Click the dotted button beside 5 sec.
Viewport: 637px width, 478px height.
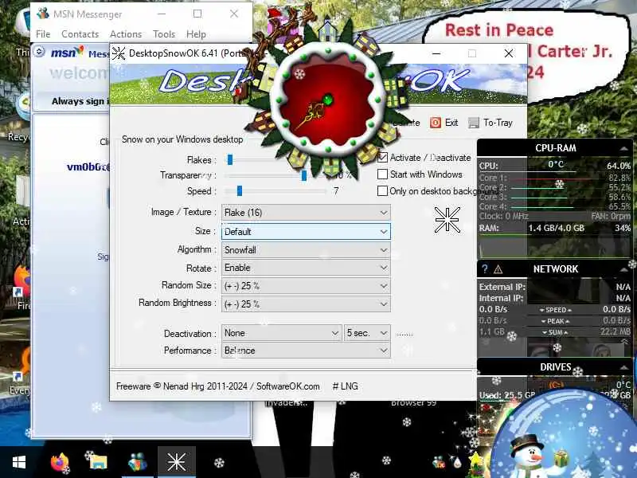[x=404, y=334]
